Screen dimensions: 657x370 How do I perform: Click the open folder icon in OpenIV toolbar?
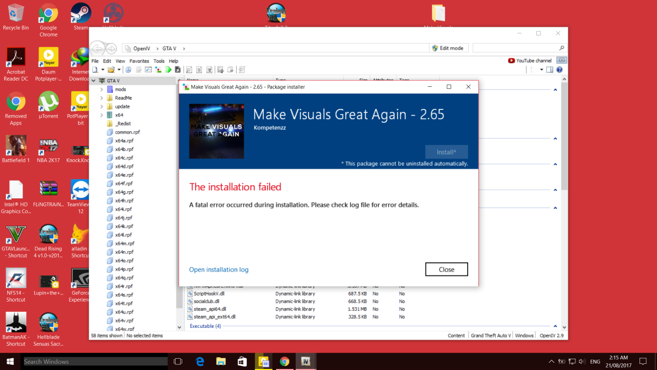[x=111, y=70]
